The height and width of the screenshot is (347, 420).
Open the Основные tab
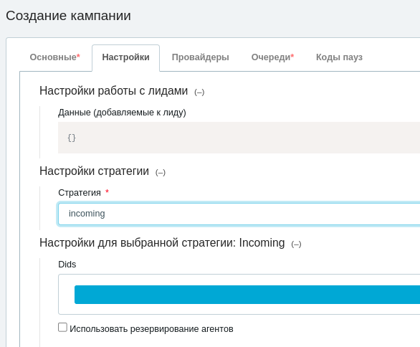coord(55,57)
